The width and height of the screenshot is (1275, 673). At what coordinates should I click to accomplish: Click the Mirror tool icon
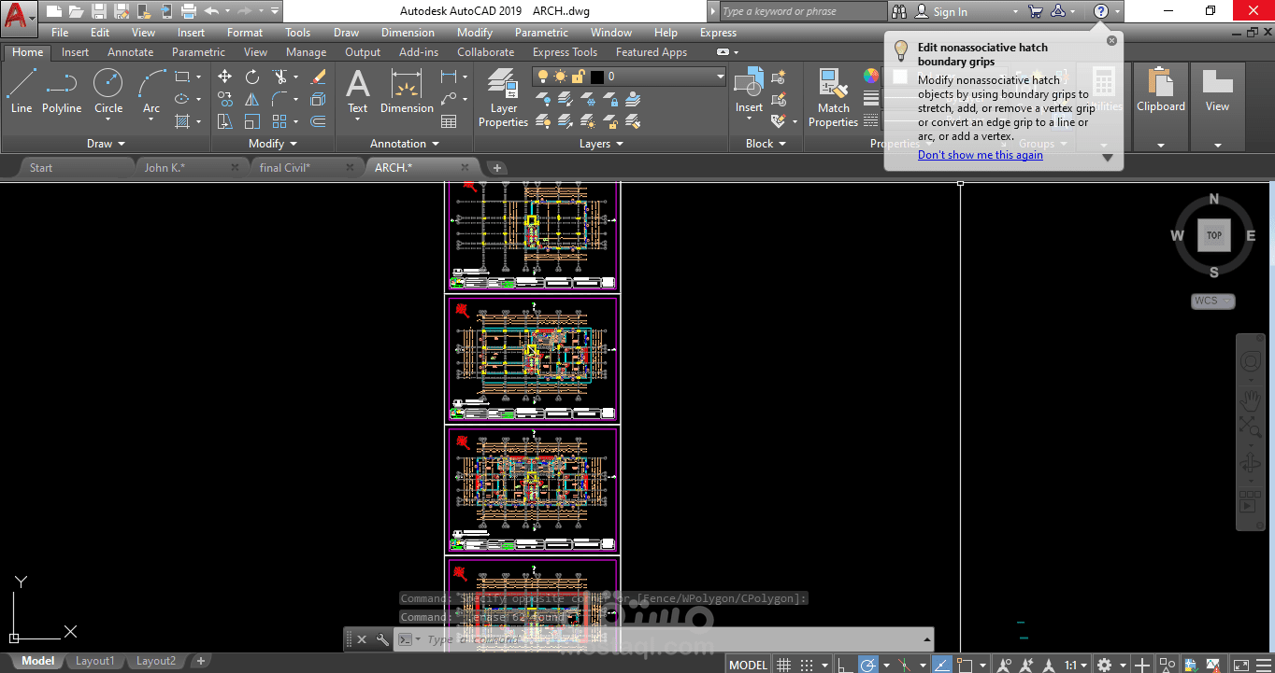tap(252, 99)
